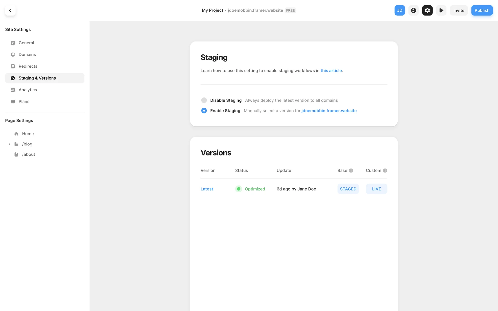Click the settings gear icon
Screen dimensions: 498x311
point(427,10)
